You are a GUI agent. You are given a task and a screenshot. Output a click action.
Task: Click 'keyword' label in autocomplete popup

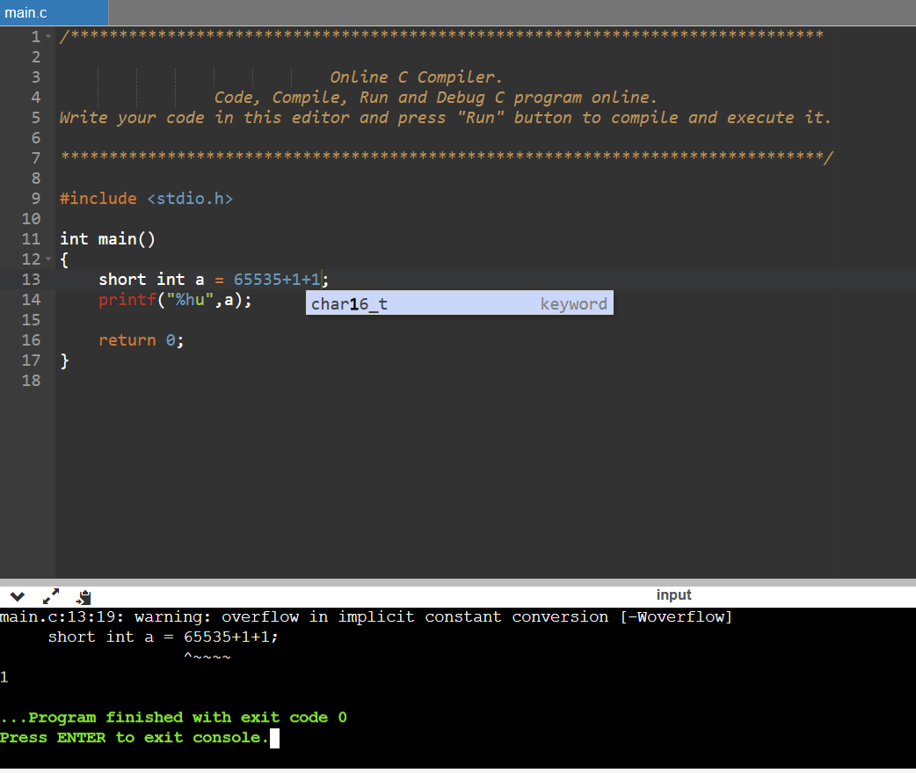[x=573, y=303]
